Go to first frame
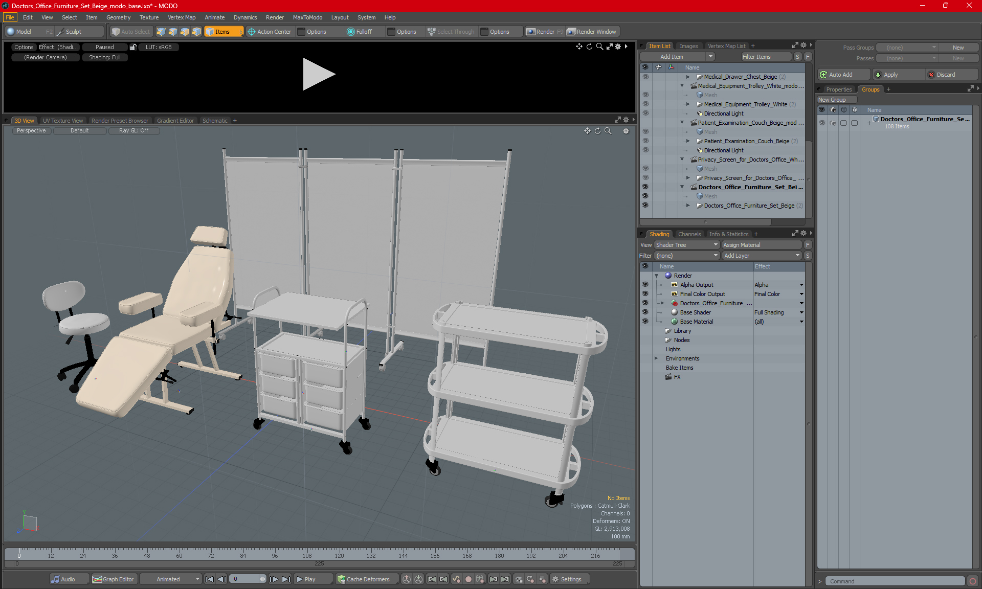Screen dimensions: 982x589 click(209, 579)
